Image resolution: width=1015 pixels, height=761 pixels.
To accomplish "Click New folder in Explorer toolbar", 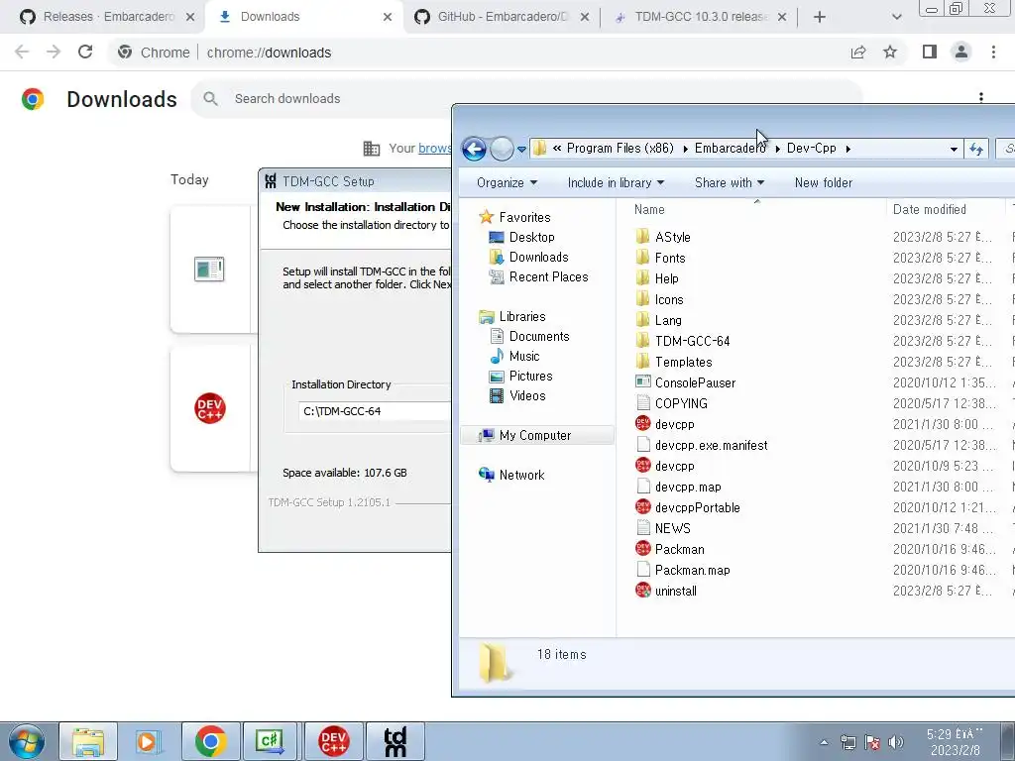I will point(824,183).
